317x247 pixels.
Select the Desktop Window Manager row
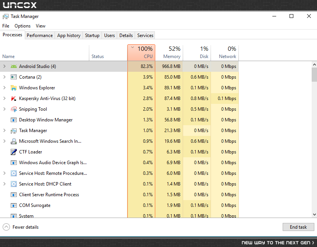(119, 120)
